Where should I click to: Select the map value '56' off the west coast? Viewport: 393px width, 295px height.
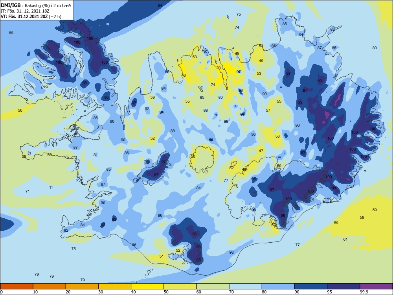coord(20,111)
